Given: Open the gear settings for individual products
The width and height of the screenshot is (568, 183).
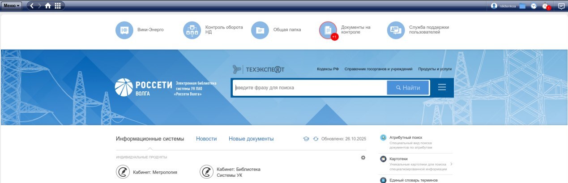Looking at the screenshot, I should [363, 157].
